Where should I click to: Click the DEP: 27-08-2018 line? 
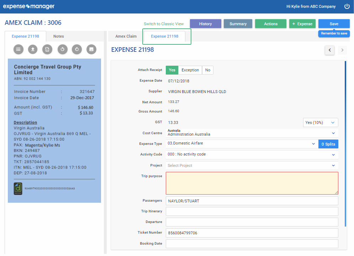pos(30,173)
